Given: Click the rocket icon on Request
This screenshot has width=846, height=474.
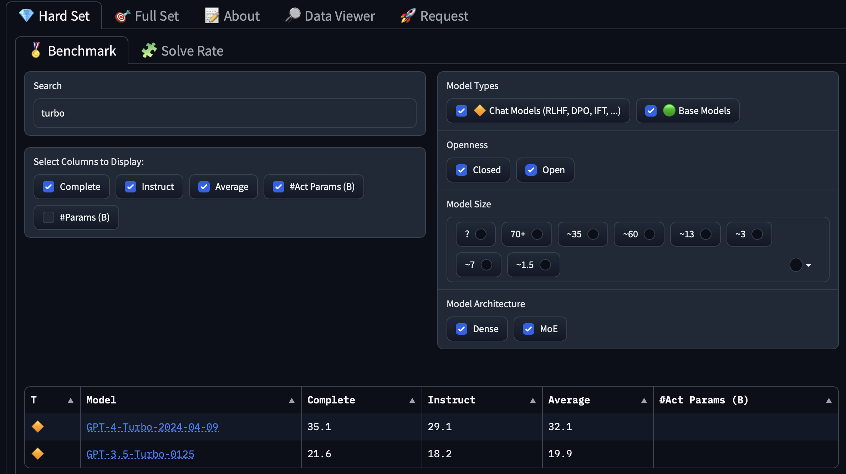Looking at the screenshot, I should coord(408,16).
